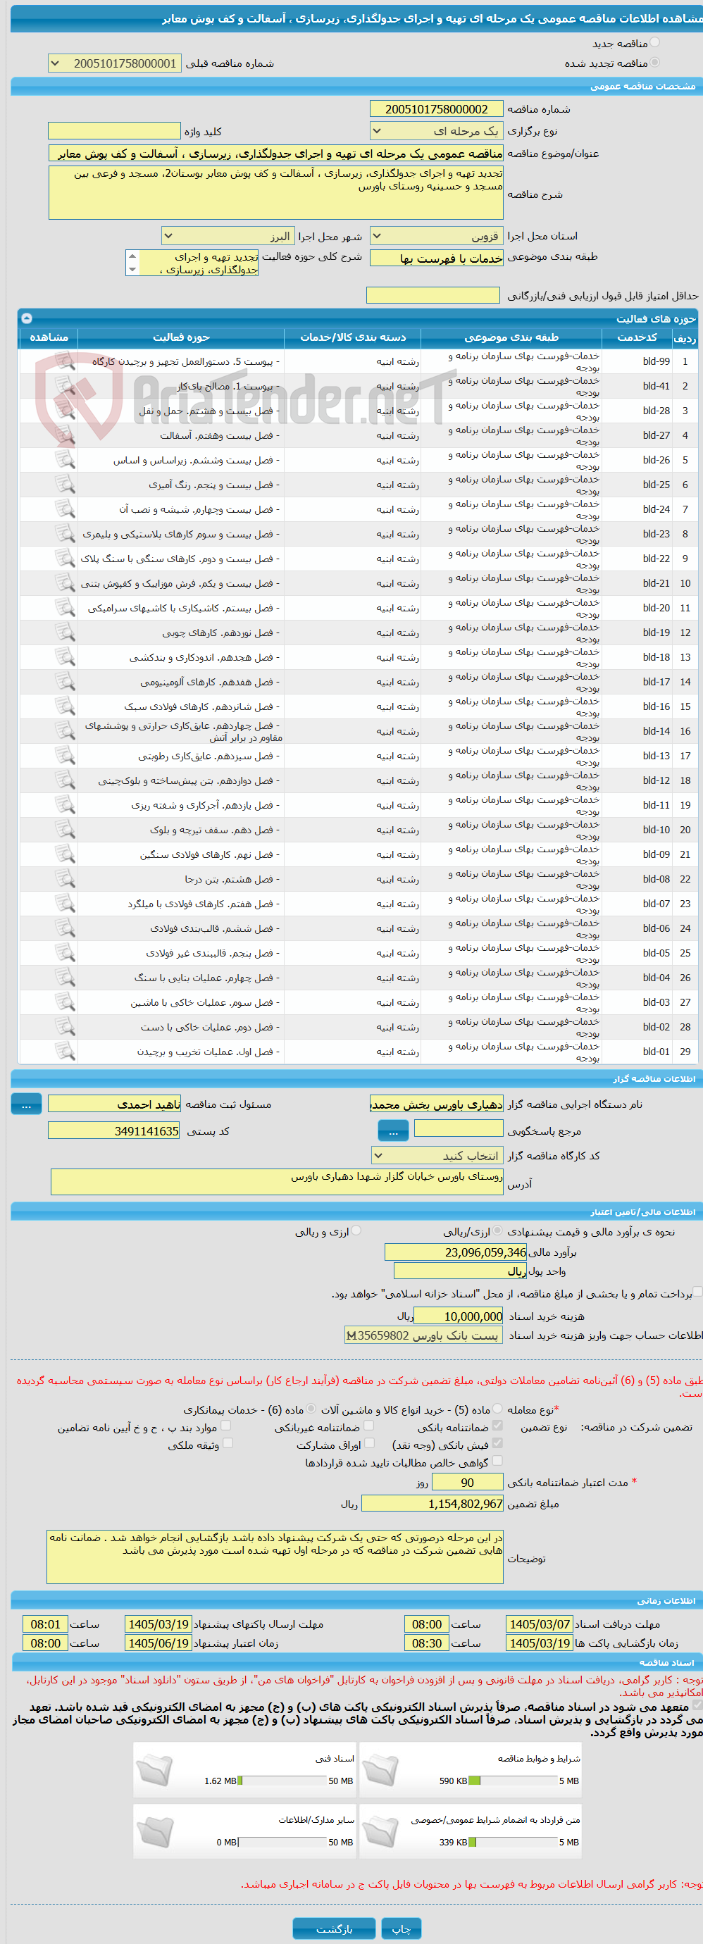Image resolution: width=703 pixels, height=1944 pixels.
Task: Click the مبلغ تضمین amount field
Action: (x=432, y=1503)
